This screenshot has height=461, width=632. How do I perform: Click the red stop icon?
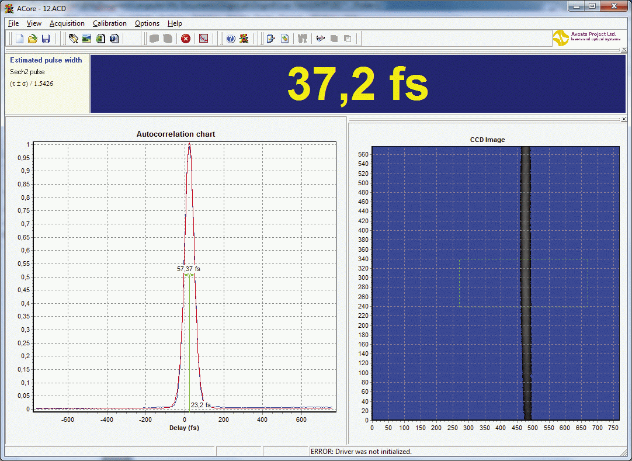click(186, 39)
